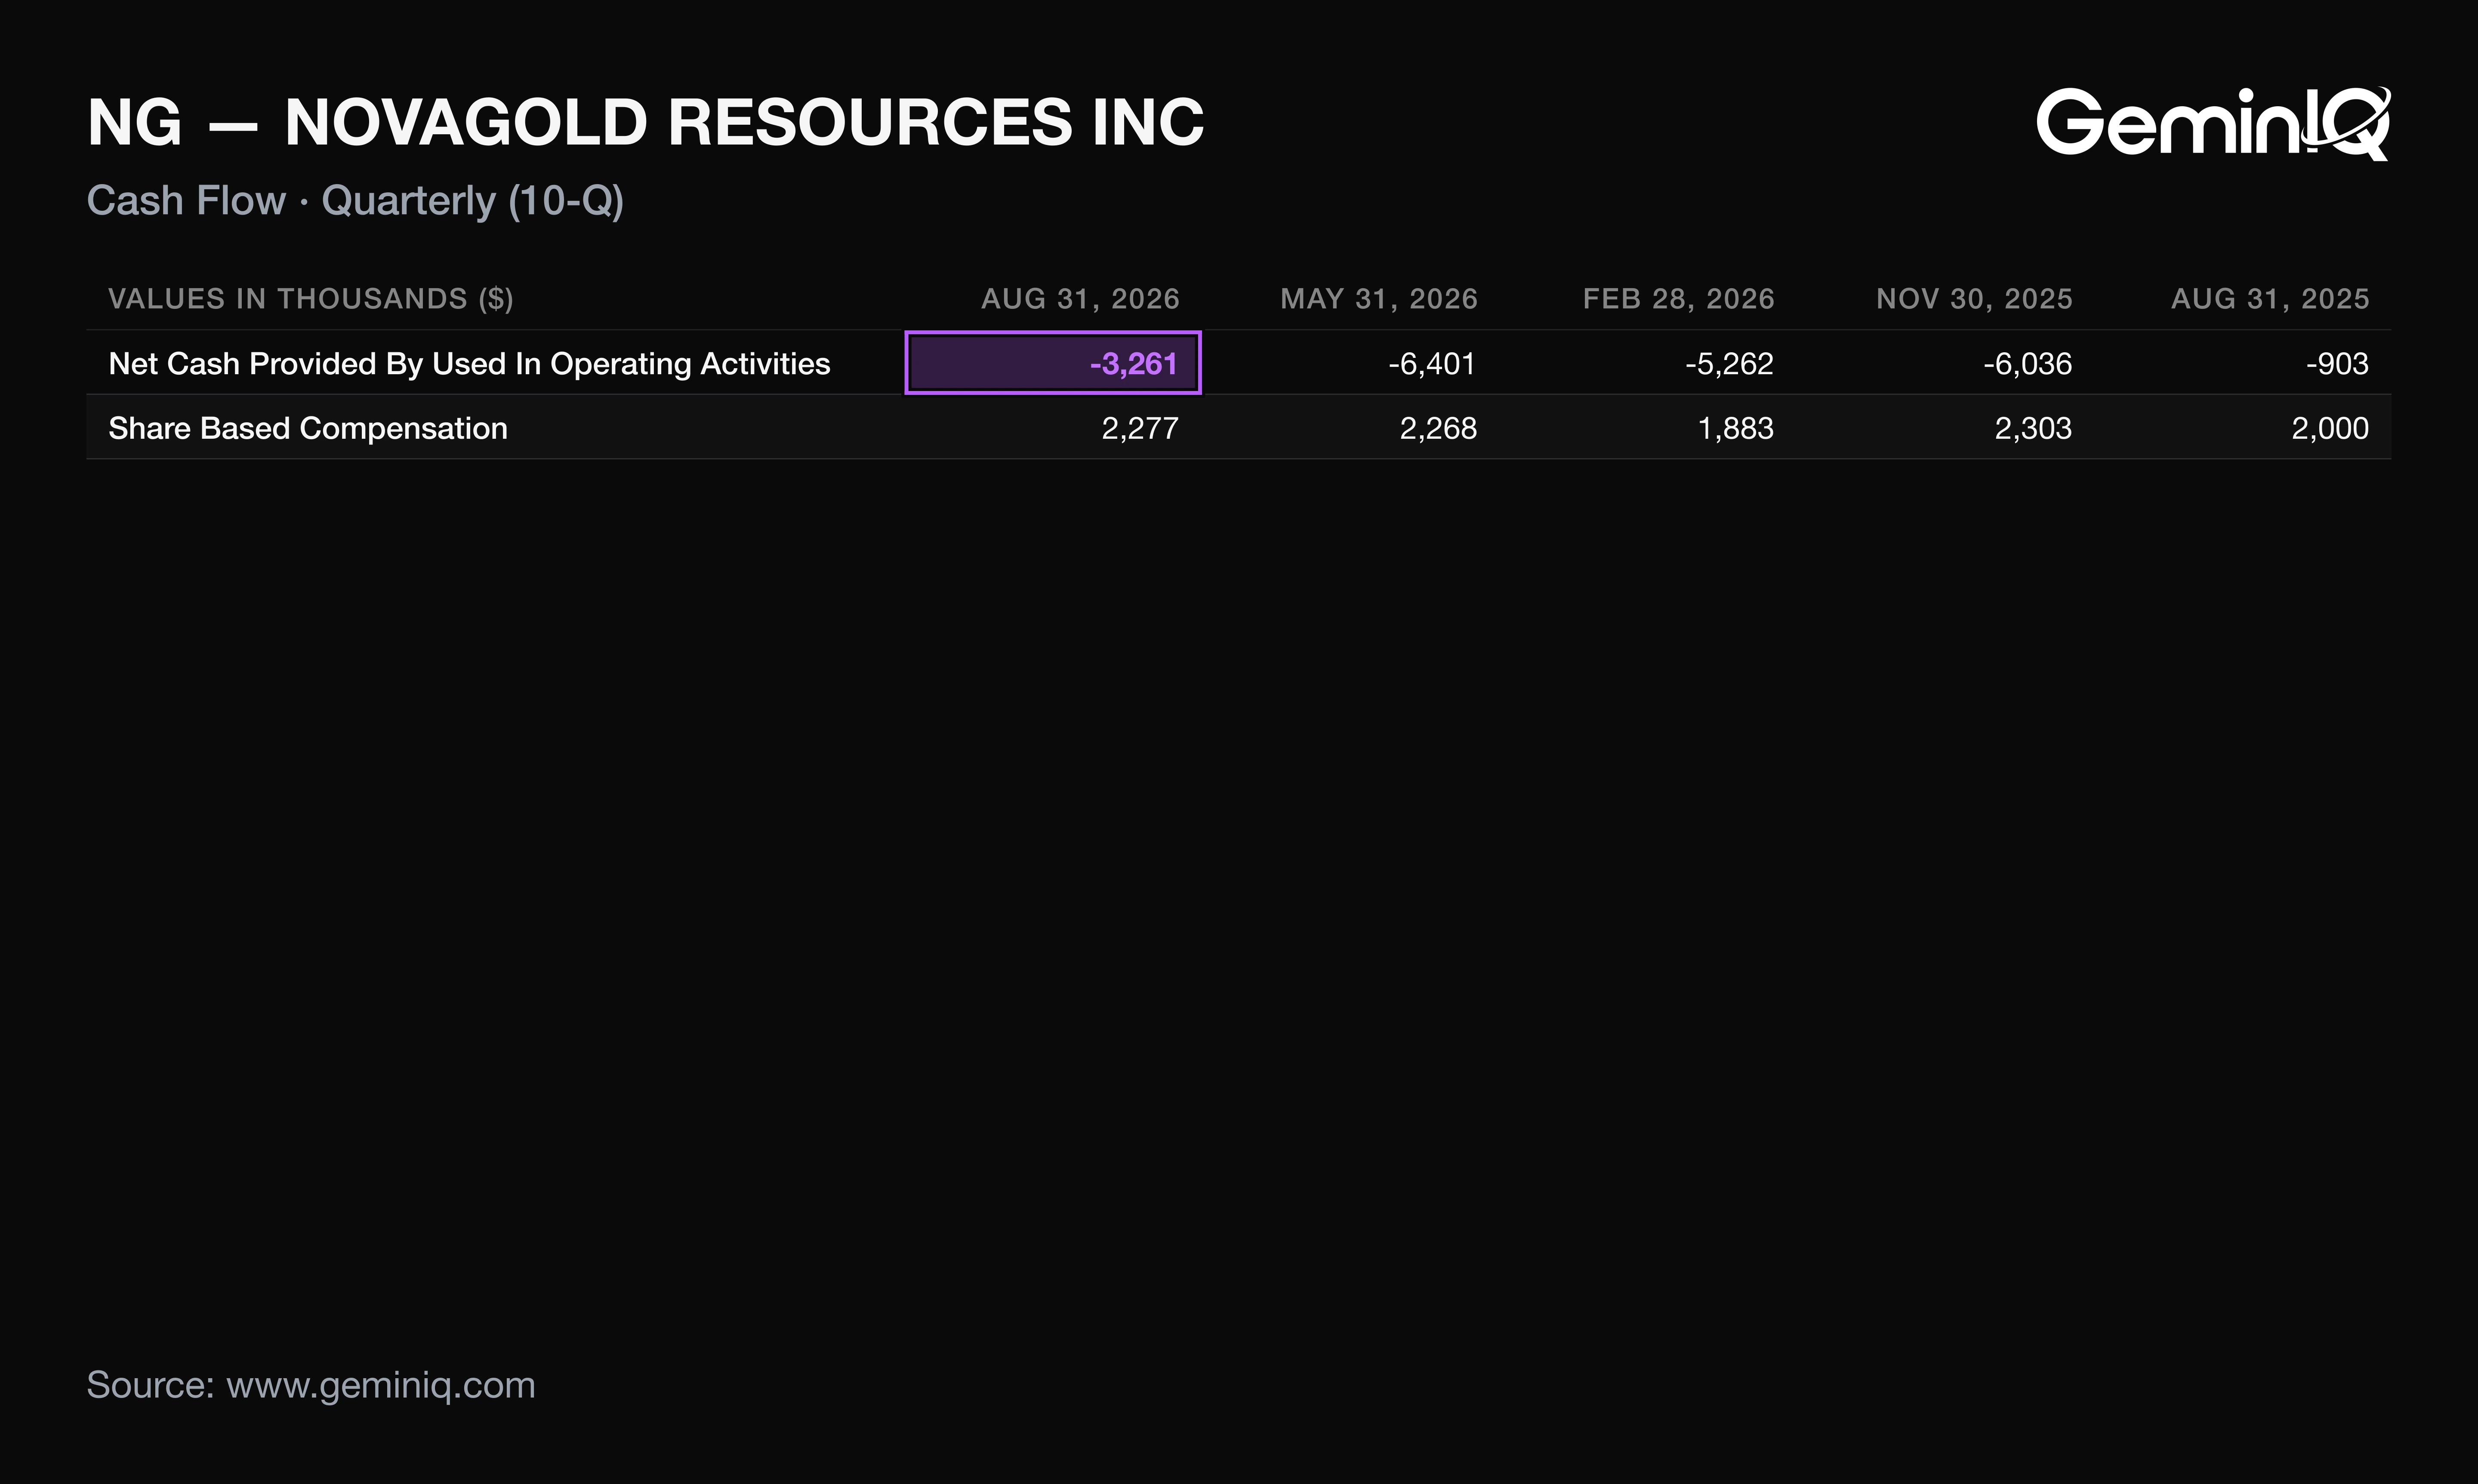
Task: Click the -6,036 operating cash value
Action: (x=2027, y=364)
